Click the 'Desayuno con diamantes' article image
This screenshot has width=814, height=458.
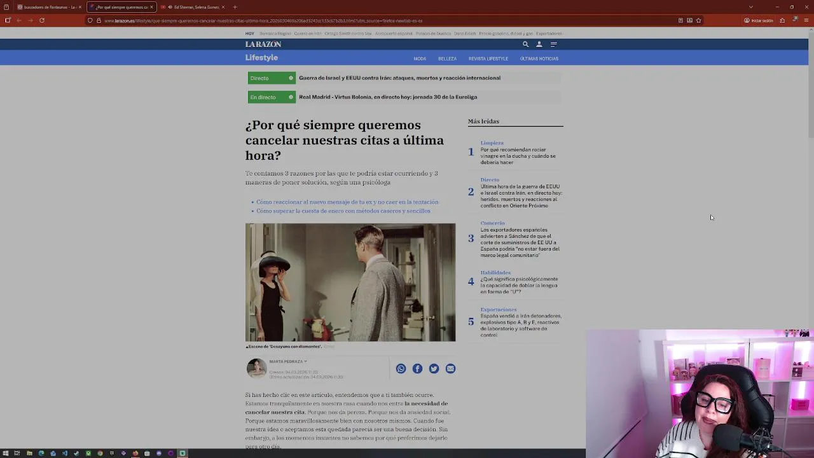point(350,282)
